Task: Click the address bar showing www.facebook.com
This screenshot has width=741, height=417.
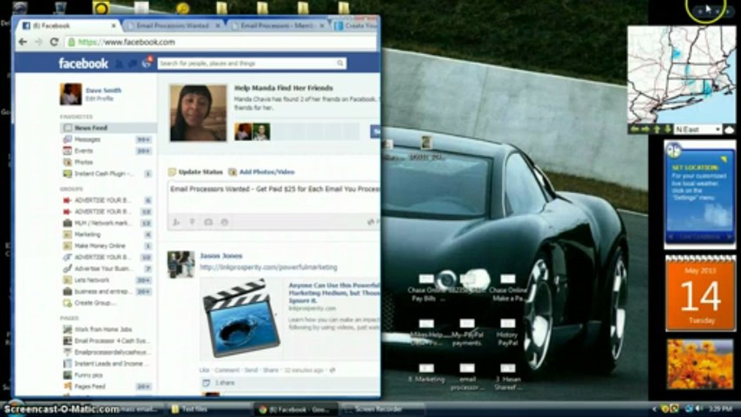Action: (x=220, y=42)
